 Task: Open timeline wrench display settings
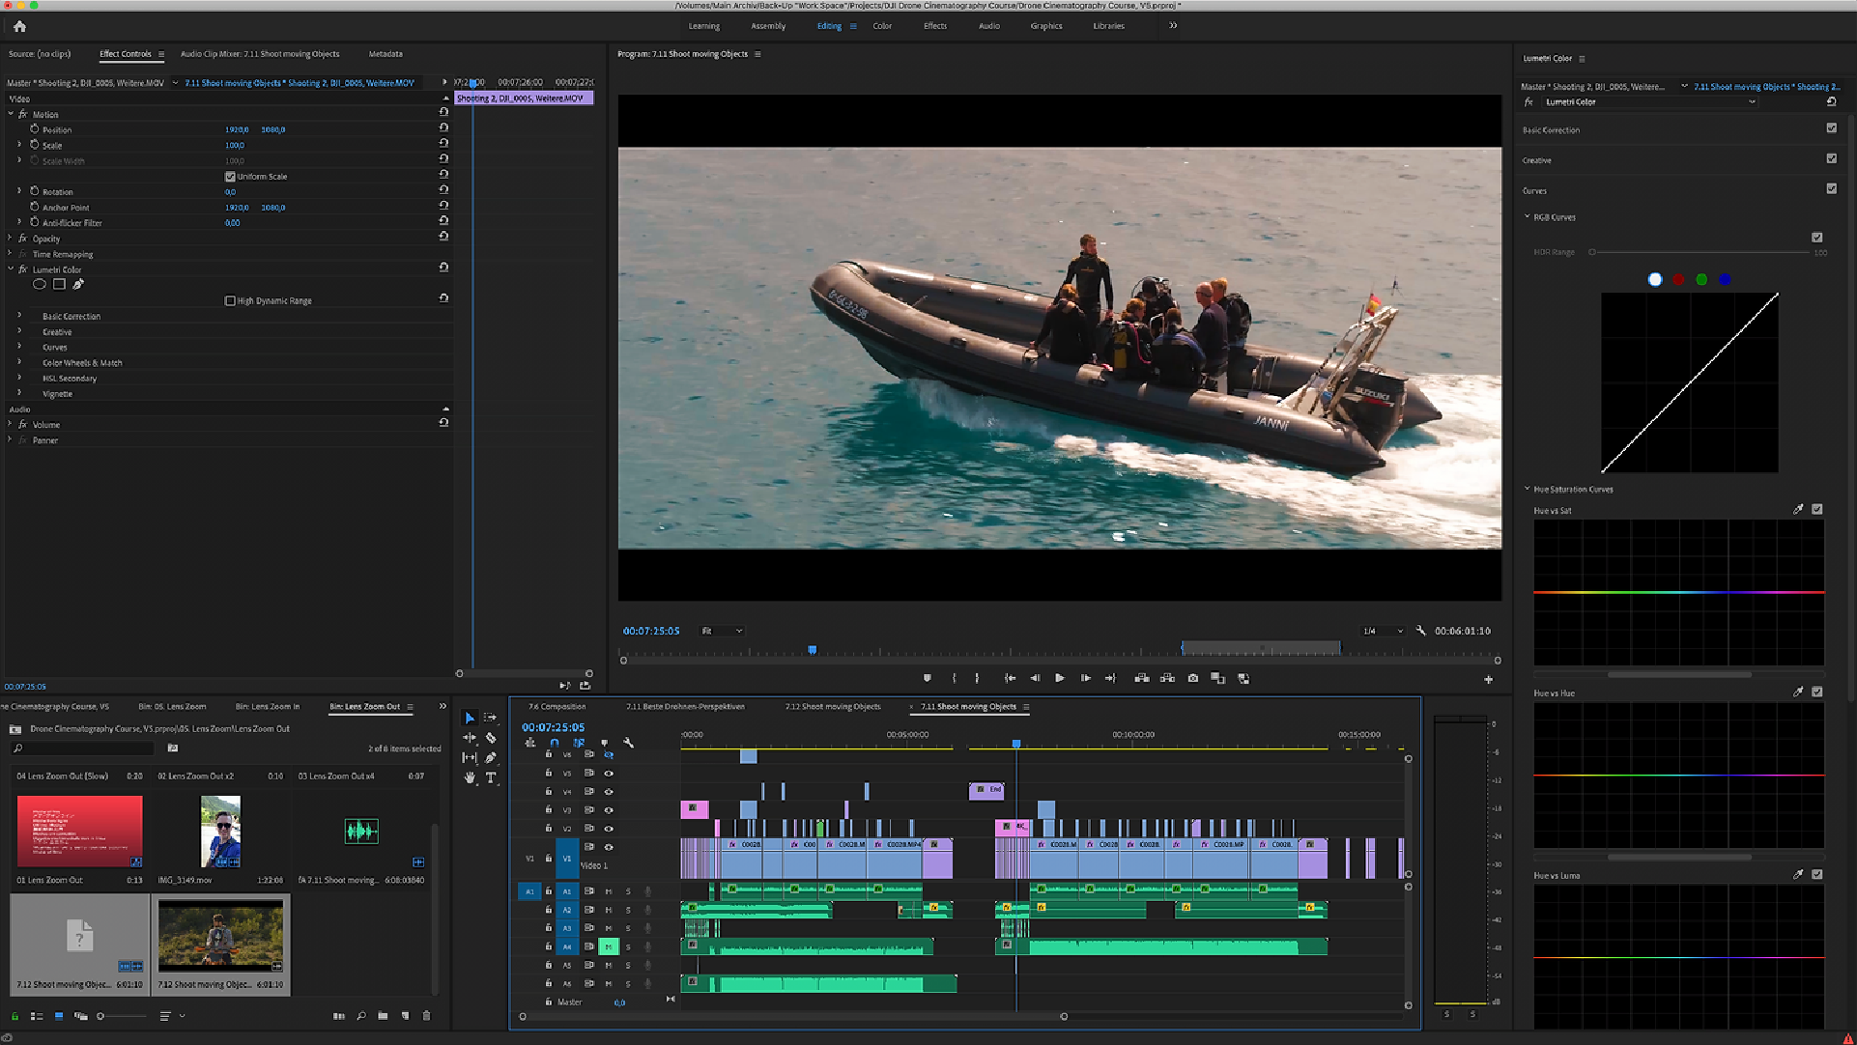[x=628, y=743]
